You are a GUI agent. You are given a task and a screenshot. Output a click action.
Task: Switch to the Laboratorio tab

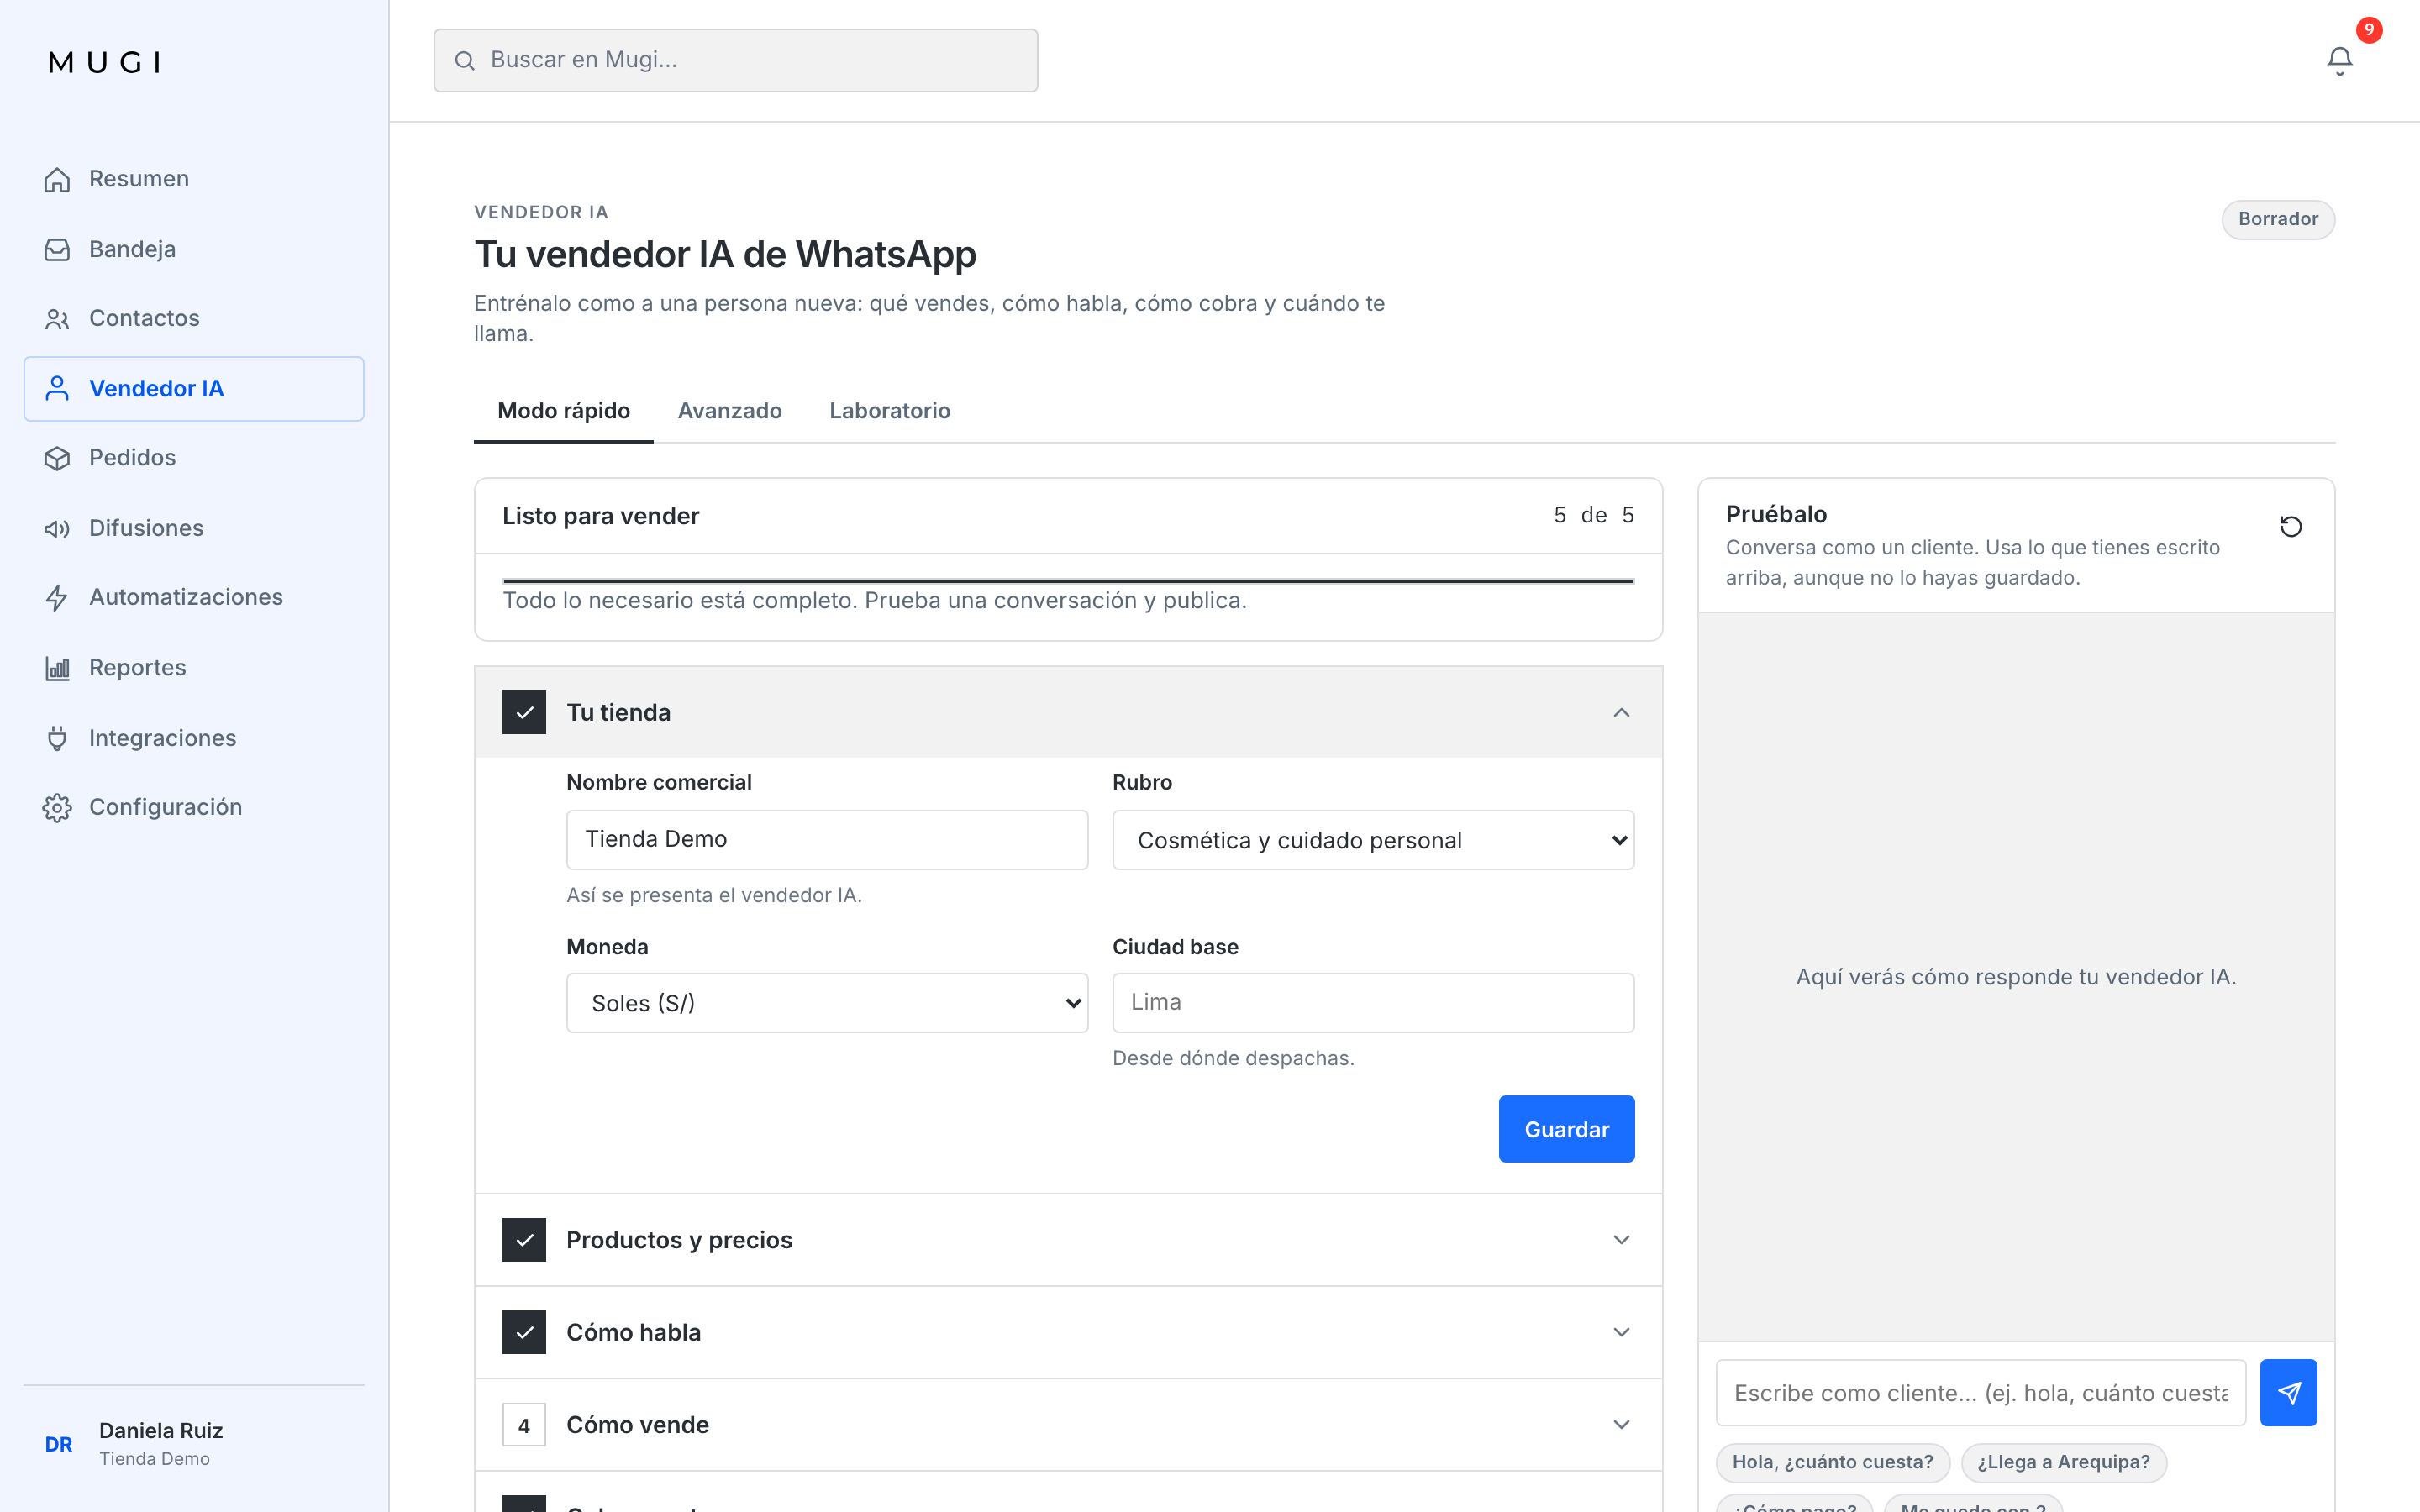[889, 411]
